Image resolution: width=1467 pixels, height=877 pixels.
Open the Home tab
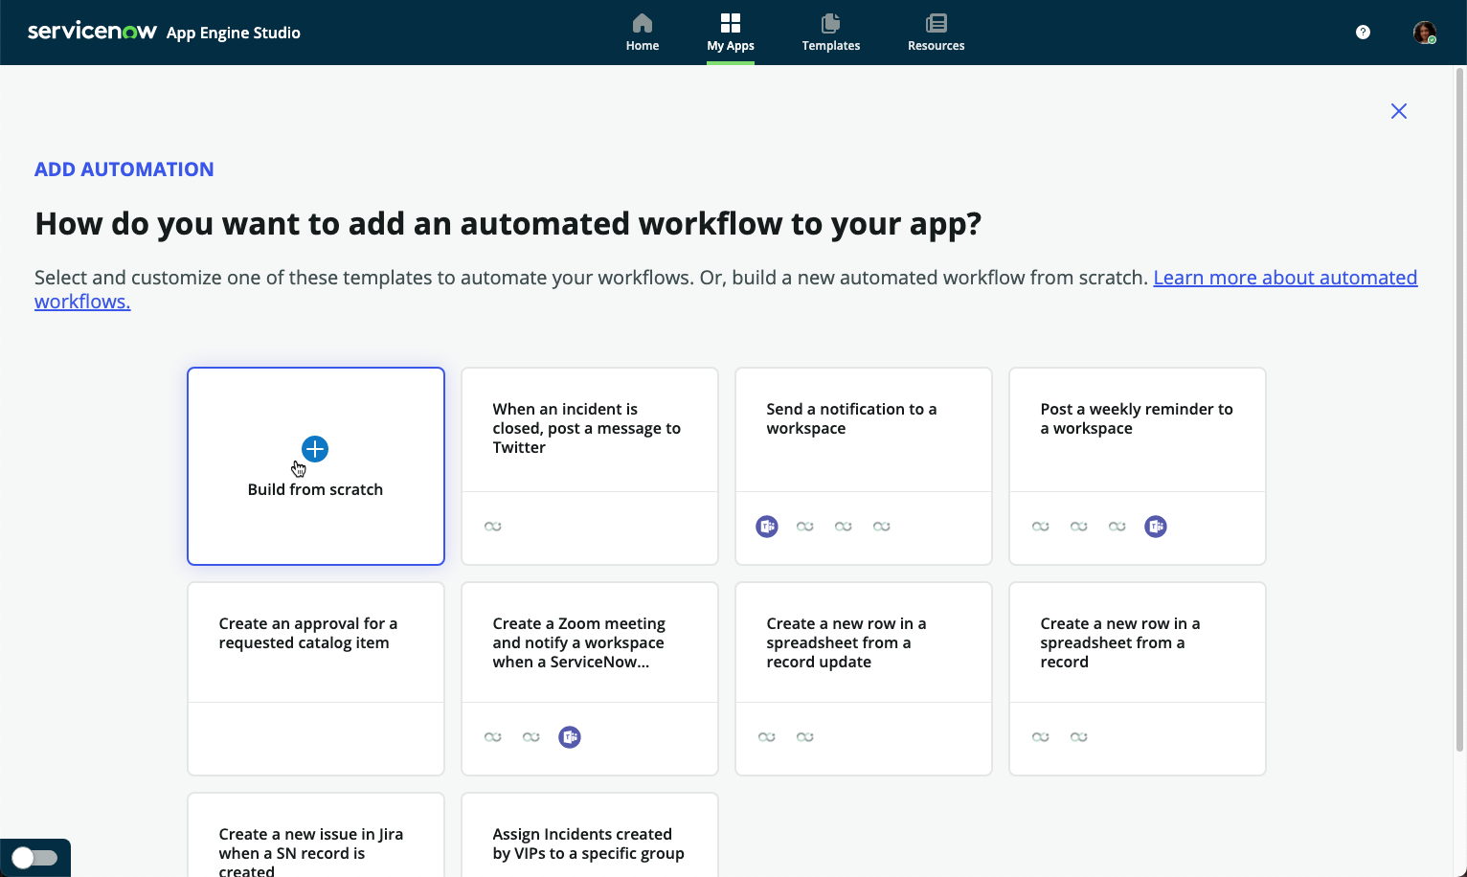pos(643,33)
